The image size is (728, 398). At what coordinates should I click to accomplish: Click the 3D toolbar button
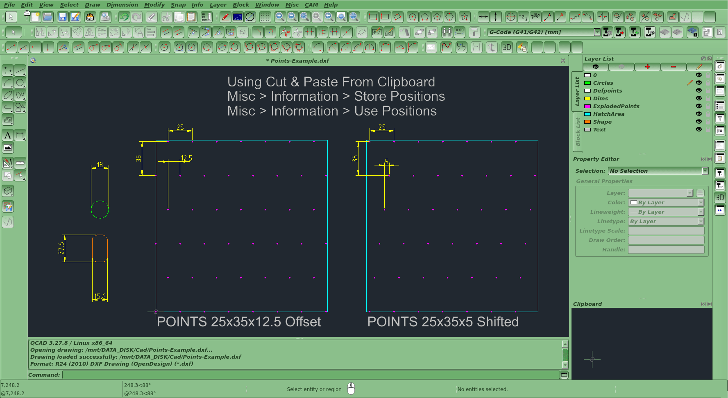tap(507, 47)
